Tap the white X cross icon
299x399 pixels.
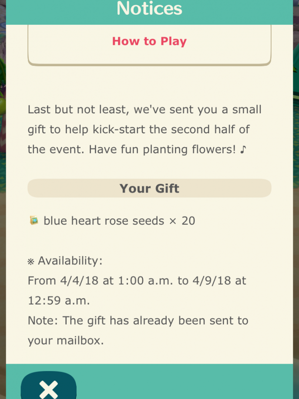[x=49, y=389]
